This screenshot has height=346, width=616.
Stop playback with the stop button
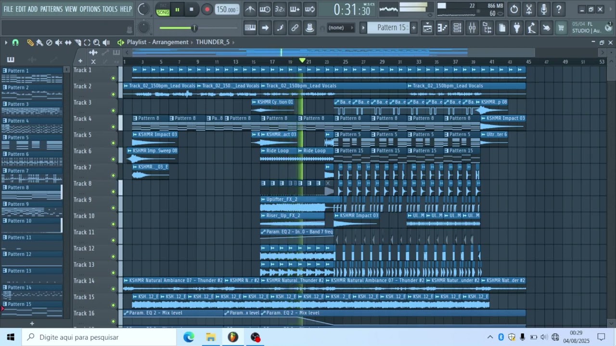(192, 10)
